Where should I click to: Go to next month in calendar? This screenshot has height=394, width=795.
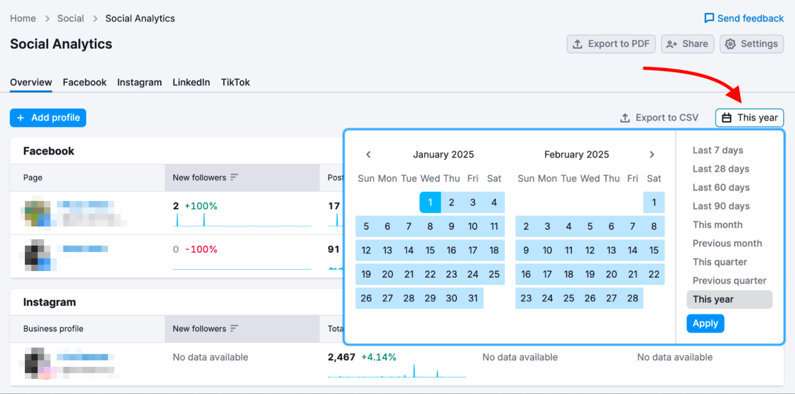click(652, 154)
